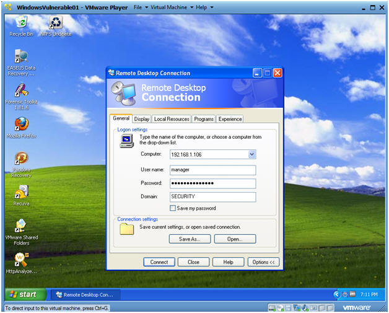Enable the Save my password checkbox
Viewport: 389px width, 313px height.
(x=173, y=208)
